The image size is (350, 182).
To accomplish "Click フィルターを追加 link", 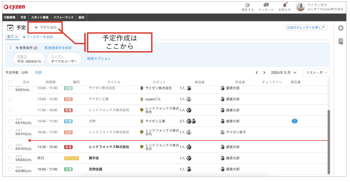I will (x=38, y=37).
